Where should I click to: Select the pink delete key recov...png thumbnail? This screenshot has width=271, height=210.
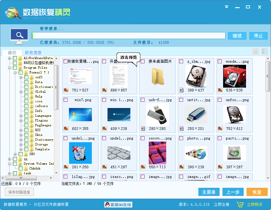pos(157,153)
